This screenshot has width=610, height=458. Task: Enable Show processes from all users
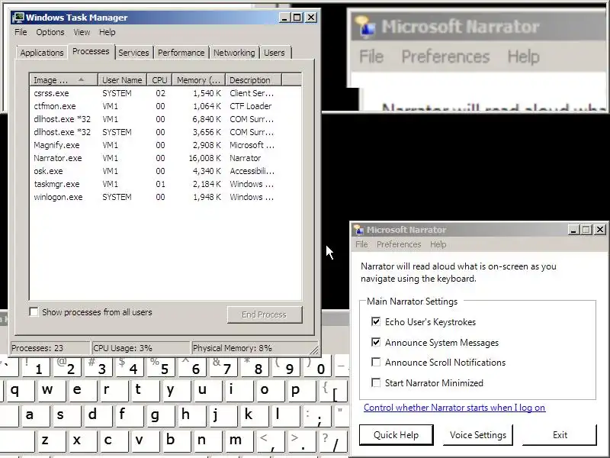(34, 312)
